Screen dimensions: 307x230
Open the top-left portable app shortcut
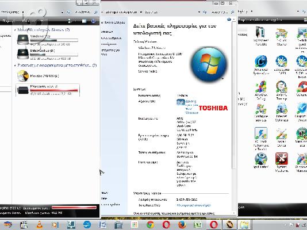261,36
